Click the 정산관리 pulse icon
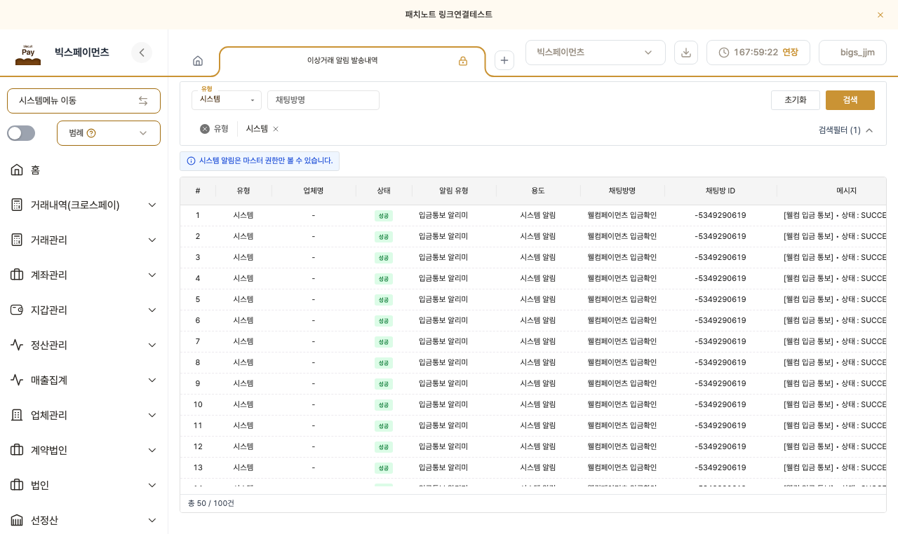The width and height of the screenshot is (898, 534). pyautogui.click(x=17, y=345)
